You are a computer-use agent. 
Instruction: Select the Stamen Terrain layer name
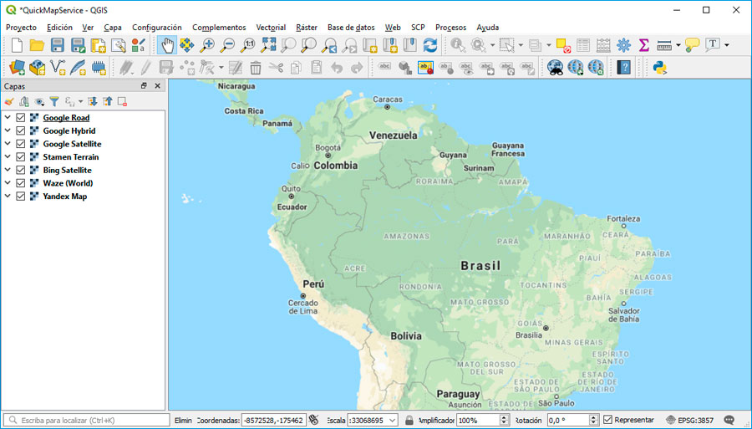tap(71, 157)
